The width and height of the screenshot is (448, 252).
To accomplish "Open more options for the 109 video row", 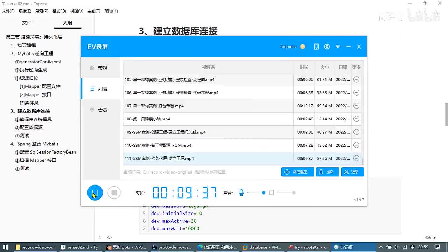I will (356, 132).
